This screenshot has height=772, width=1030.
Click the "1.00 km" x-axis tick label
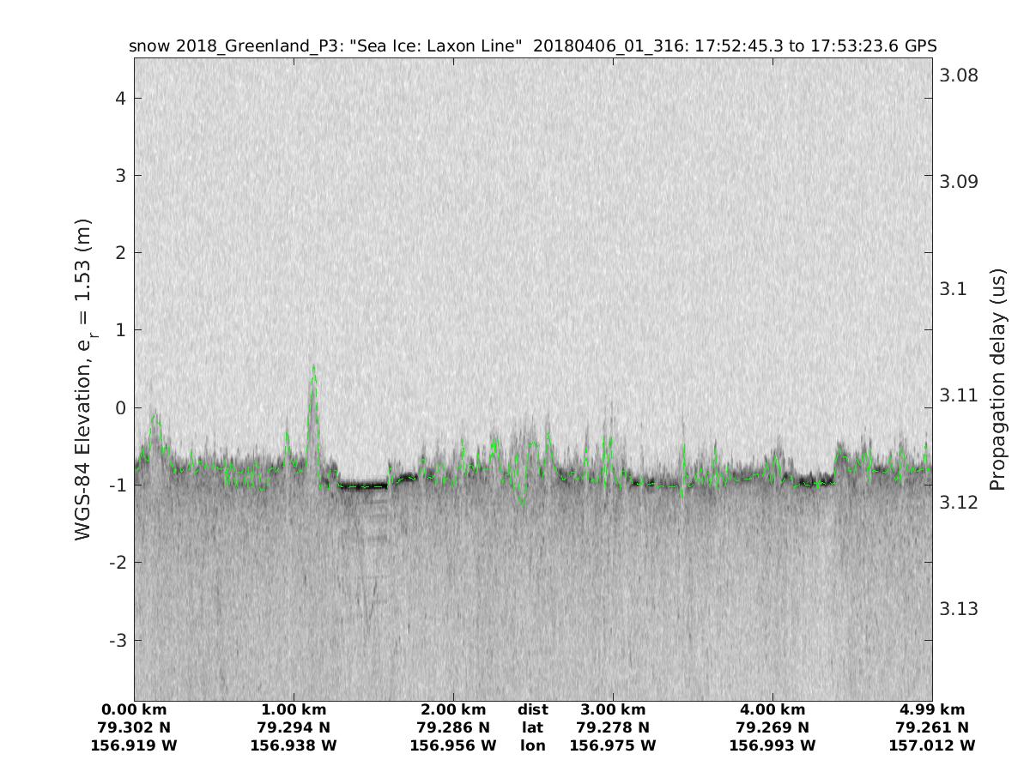[294, 709]
